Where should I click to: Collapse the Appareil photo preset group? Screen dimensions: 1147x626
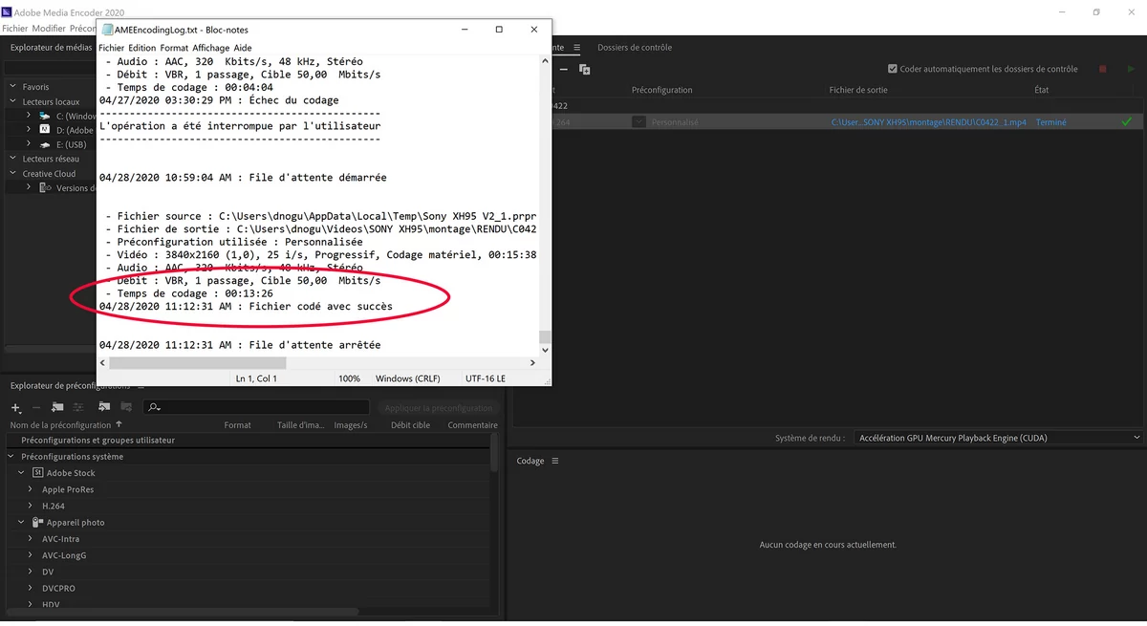(x=22, y=523)
